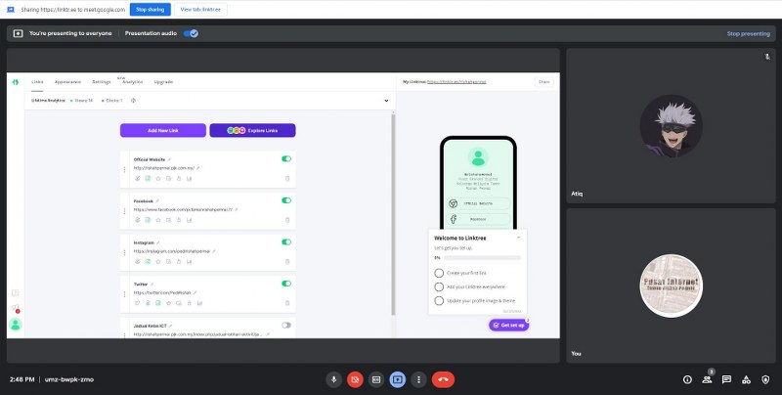Toggle Presentation audio switch
Screen dimensions: 782x395
(x=191, y=33)
